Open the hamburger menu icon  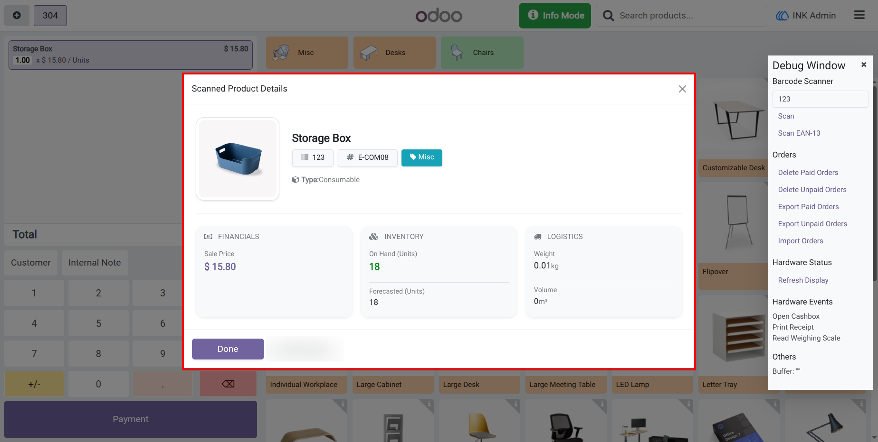click(x=859, y=15)
